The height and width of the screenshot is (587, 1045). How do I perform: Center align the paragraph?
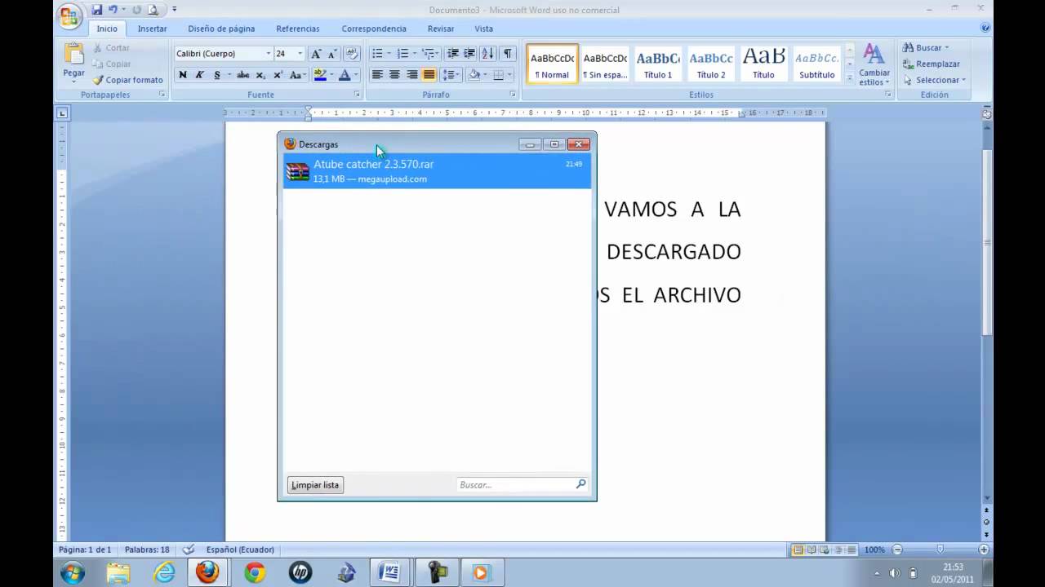coord(394,75)
